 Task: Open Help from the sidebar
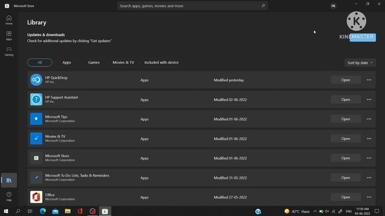[x=9, y=196]
